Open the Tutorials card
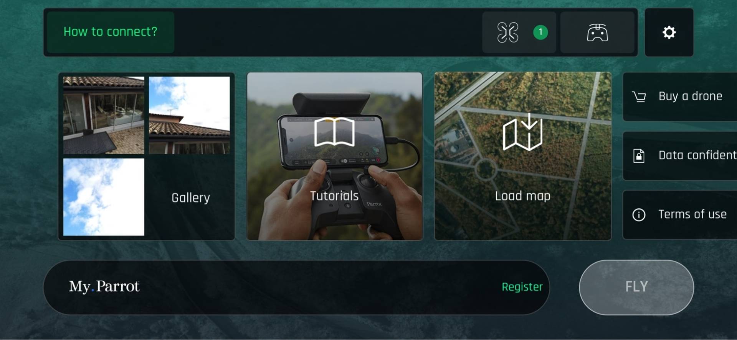Image resolution: width=737 pixels, height=340 pixels. 334,156
